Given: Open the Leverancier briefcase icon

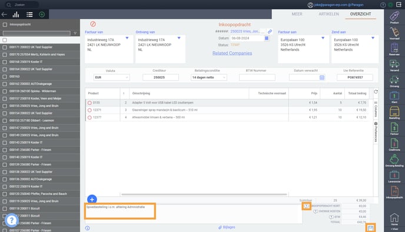Looking at the screenshot, I should pyautogui.click(x=394, y=175).
